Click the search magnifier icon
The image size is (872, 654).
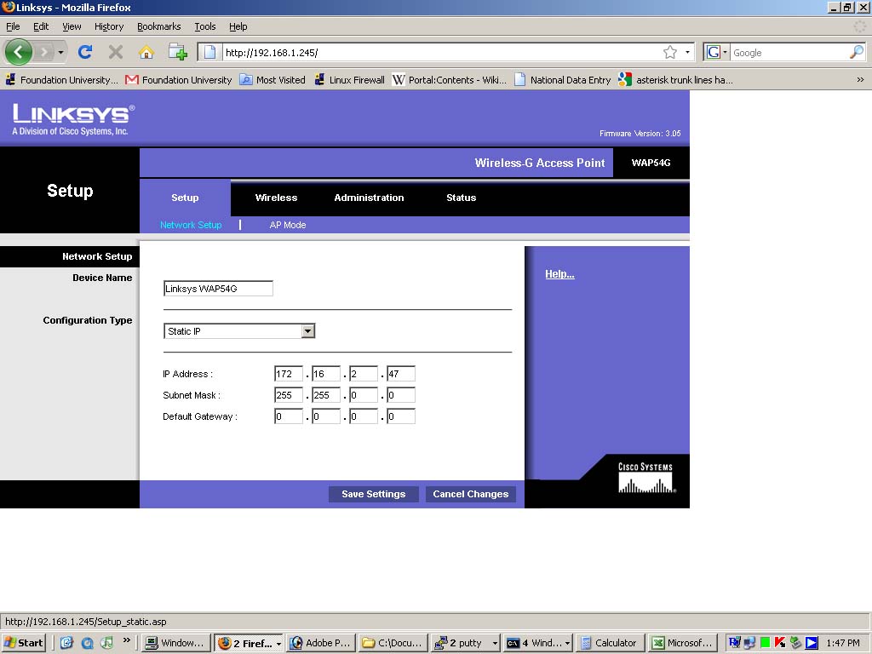coord(857,52)
